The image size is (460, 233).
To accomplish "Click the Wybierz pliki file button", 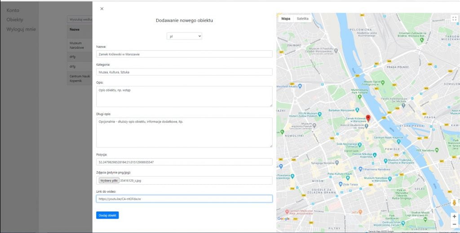I will click(x=109, y=181).
